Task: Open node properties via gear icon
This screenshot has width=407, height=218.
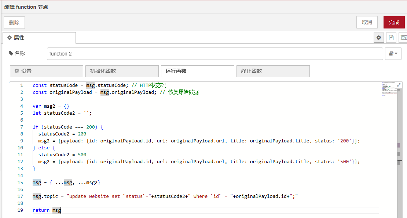Action: [379, 38]
